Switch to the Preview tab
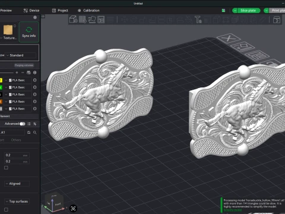Viewport: 285px width, 214px height. click(6, 11)
